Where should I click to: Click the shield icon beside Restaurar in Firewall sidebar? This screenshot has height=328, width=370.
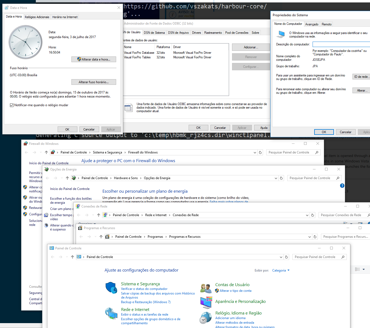pos(25,208)
